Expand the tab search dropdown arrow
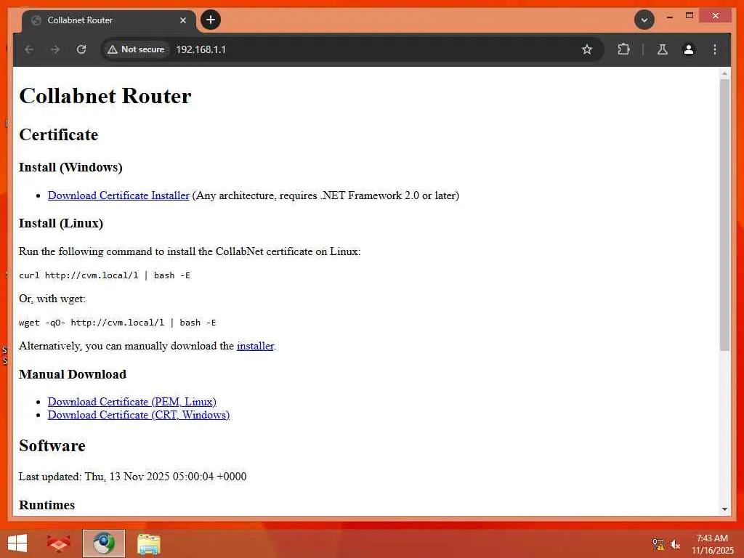This screenshot has width=744, height=558. 644,20
